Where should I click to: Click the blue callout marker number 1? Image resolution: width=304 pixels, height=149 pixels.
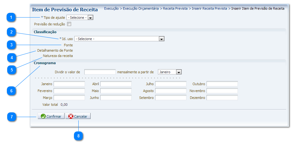(11, 18)
